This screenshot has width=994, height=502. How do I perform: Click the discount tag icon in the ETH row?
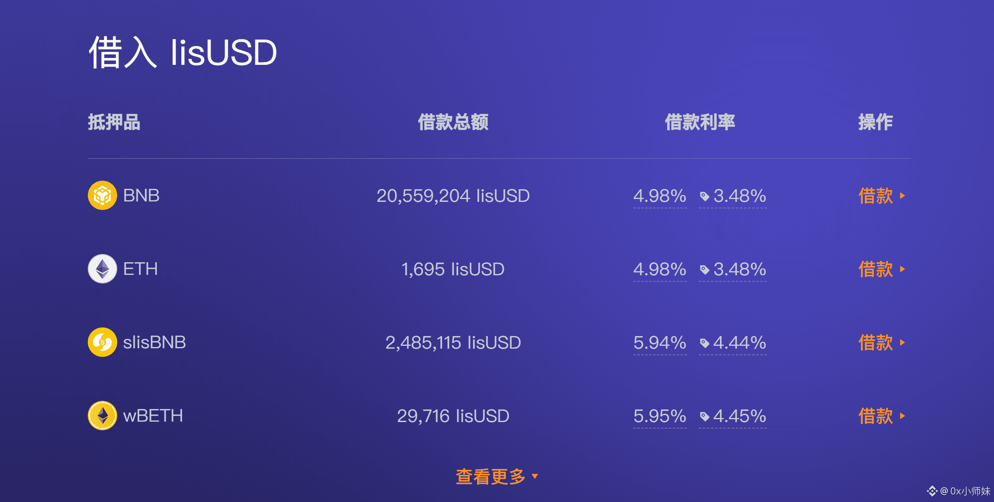click(704, 270)
